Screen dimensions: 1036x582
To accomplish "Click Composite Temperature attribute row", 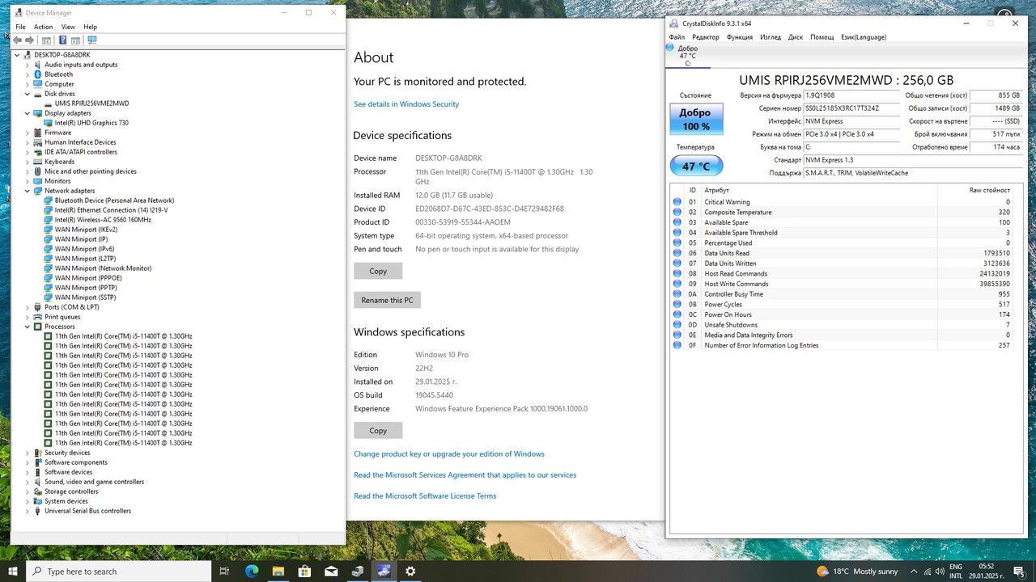I will pyautogui.click(x=843, y=213).
